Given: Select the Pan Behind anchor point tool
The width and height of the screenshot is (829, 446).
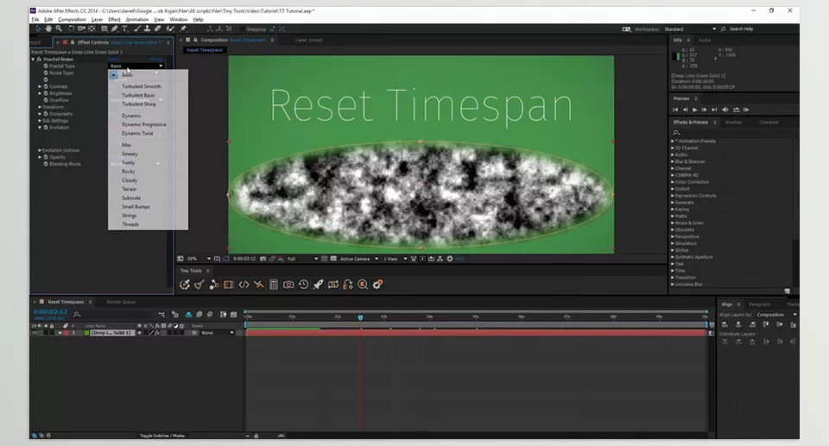Looking at the screenshot, I should point(92,28).
